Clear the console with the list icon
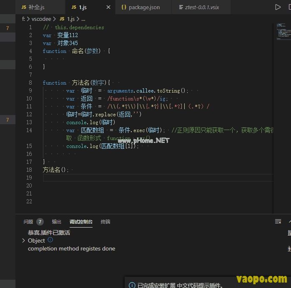This screenshot has height=288, width=291. click(x=278, y=221)
